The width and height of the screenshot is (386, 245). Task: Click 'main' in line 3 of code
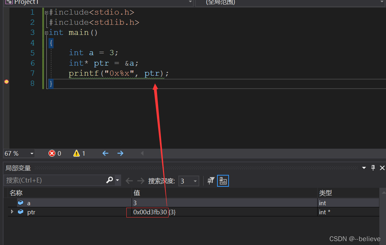click(79, 32)
